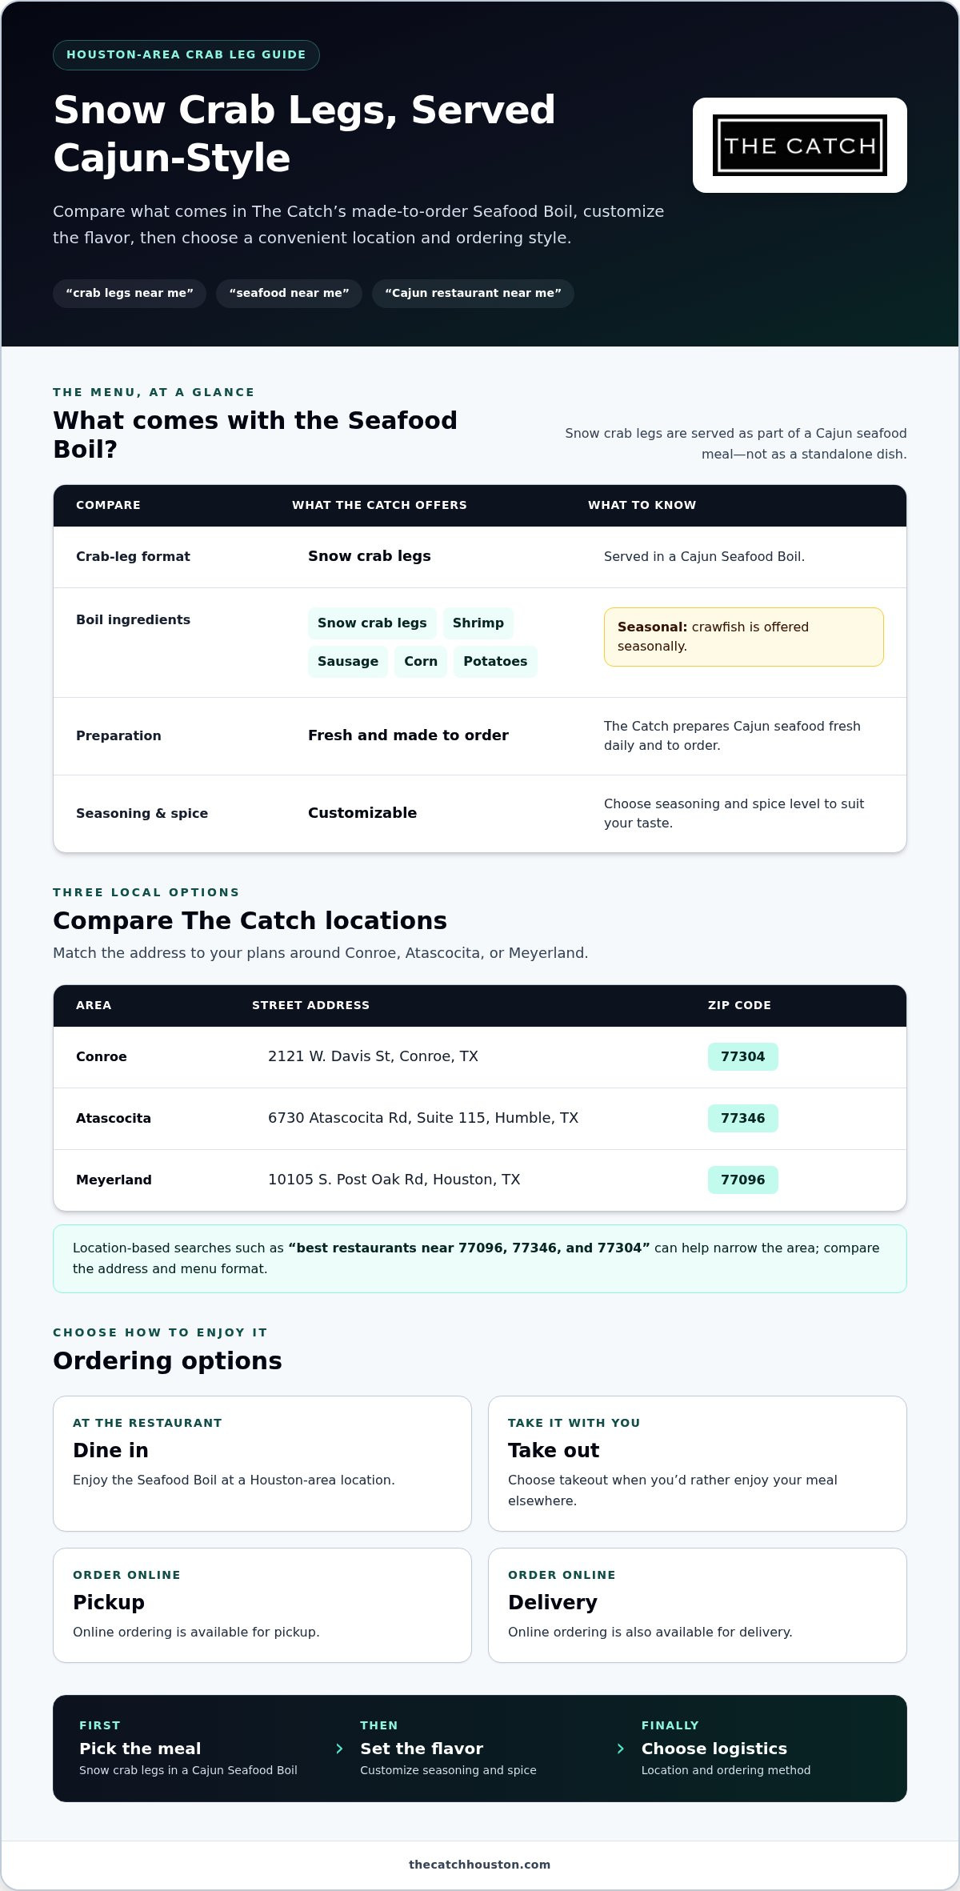The width and height of the screenshot is (960, 1891).
Task: Open the Pickup online ordering card
Action: (262, 1605)
